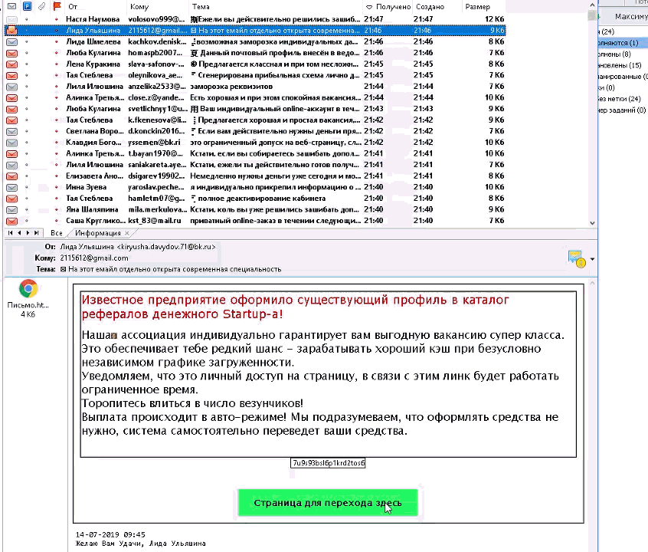Click envelope icon of Инна Зуева message

pyautogui.click(x=12, y=187)
